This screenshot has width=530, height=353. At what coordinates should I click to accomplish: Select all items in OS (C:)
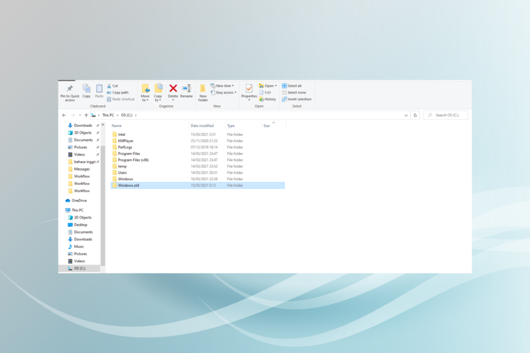[x=291, y=85]
